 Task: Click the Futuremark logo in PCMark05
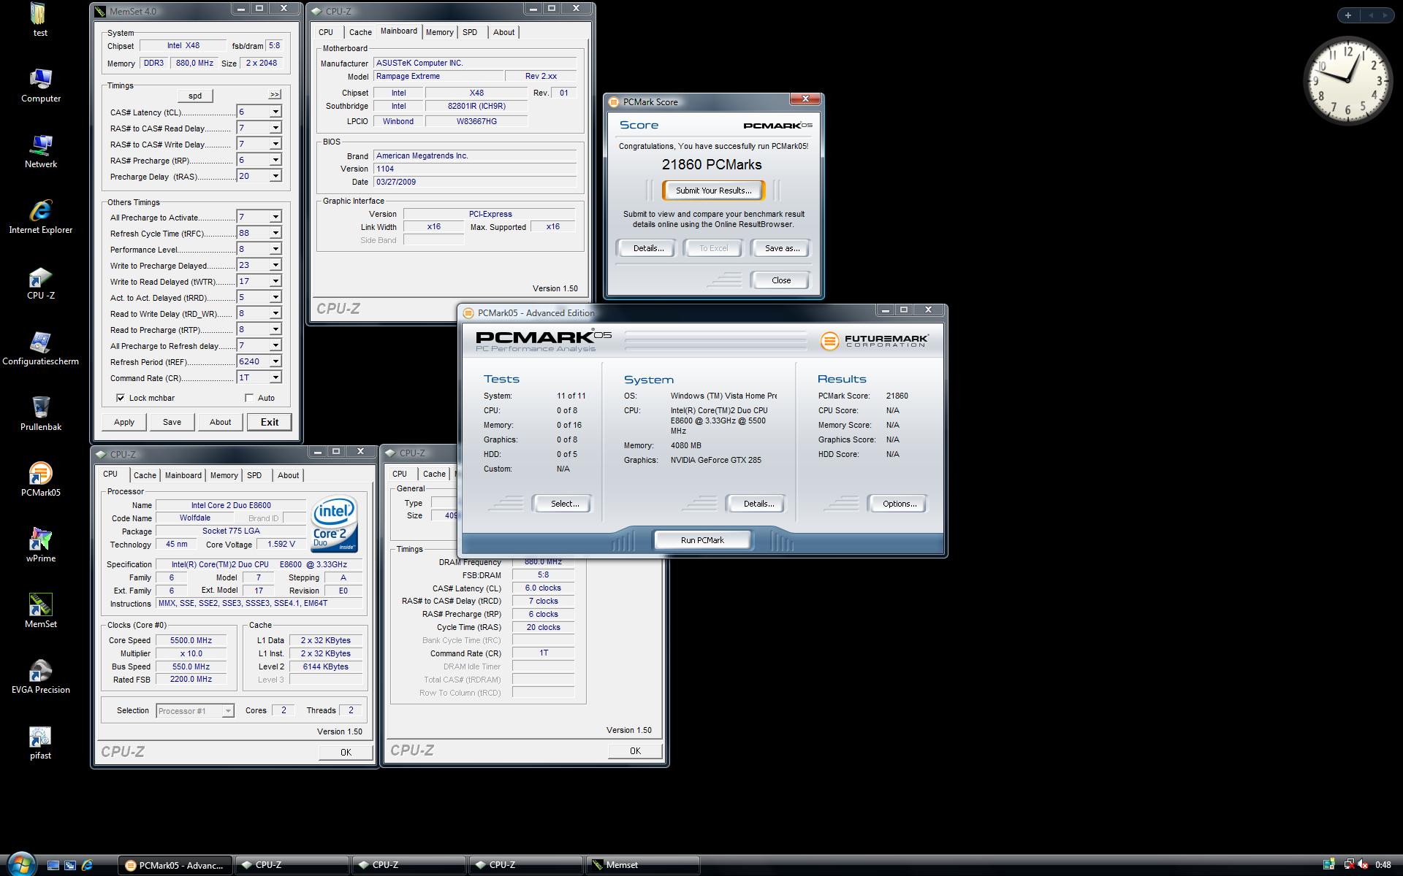point(874,340)
